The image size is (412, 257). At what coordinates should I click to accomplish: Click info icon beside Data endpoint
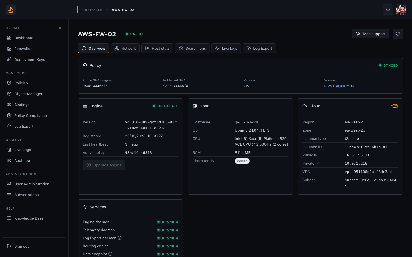pyautogui.click(x=110, y=254)
